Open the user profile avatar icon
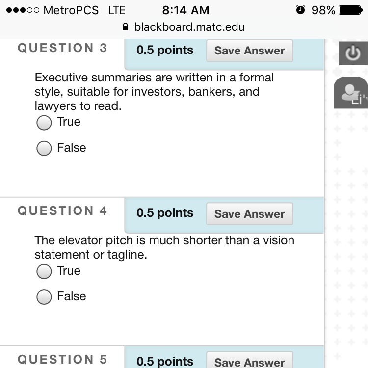Screen dimensions: 368x368 coord(350,93)
